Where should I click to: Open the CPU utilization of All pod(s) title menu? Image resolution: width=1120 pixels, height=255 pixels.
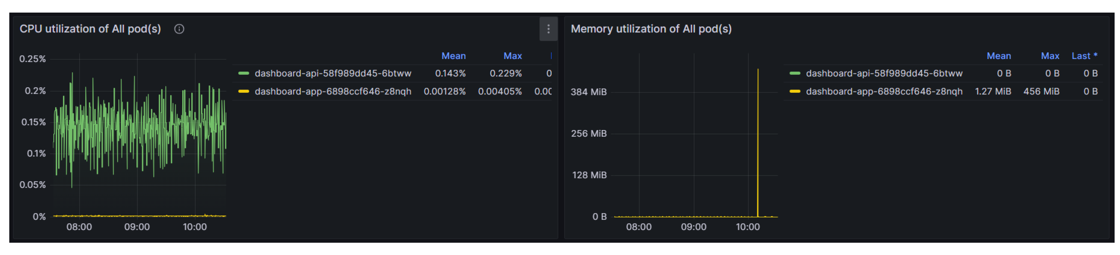point(90,29)
